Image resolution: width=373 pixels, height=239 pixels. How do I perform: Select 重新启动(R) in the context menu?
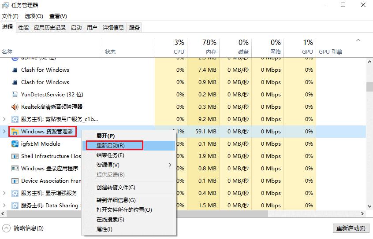111,145
